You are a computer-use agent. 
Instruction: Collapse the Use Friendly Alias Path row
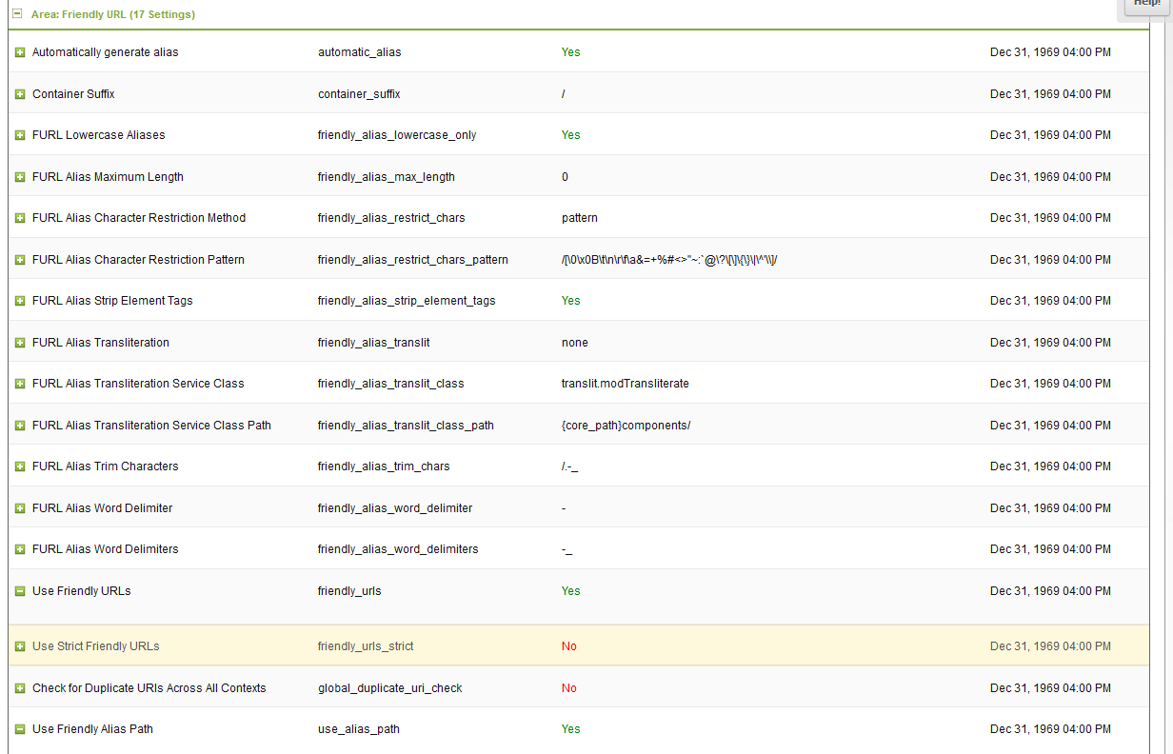[20, 729]
